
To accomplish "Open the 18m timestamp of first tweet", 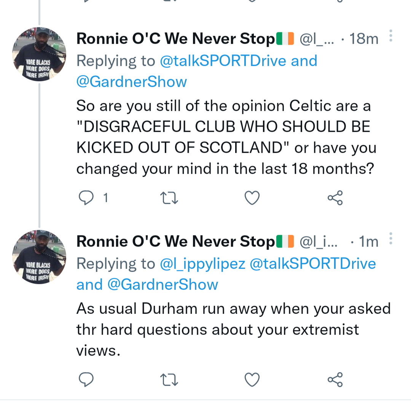I will [x=364, y=39].
